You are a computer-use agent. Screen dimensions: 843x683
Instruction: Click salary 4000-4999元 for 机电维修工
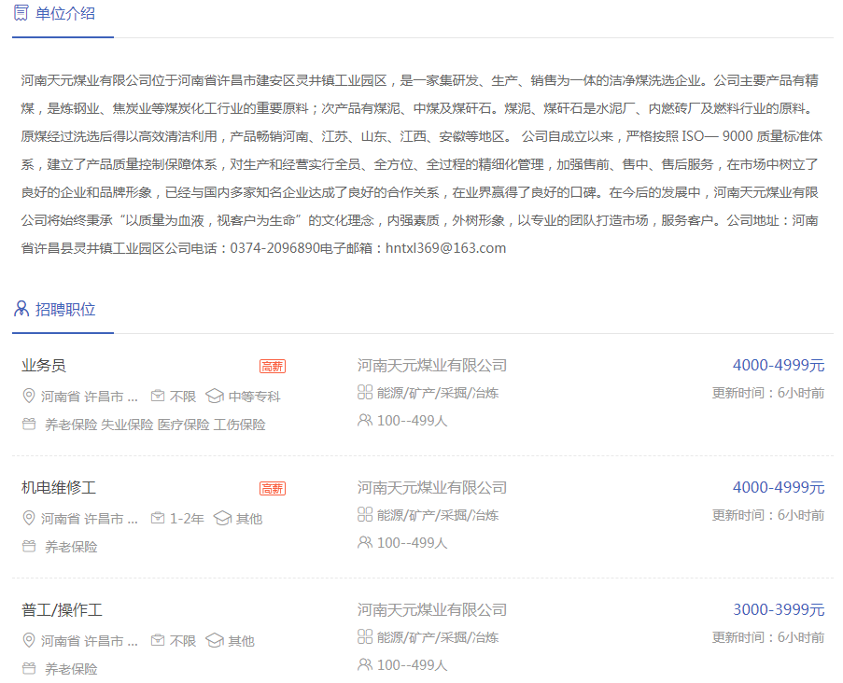[779, 487]
